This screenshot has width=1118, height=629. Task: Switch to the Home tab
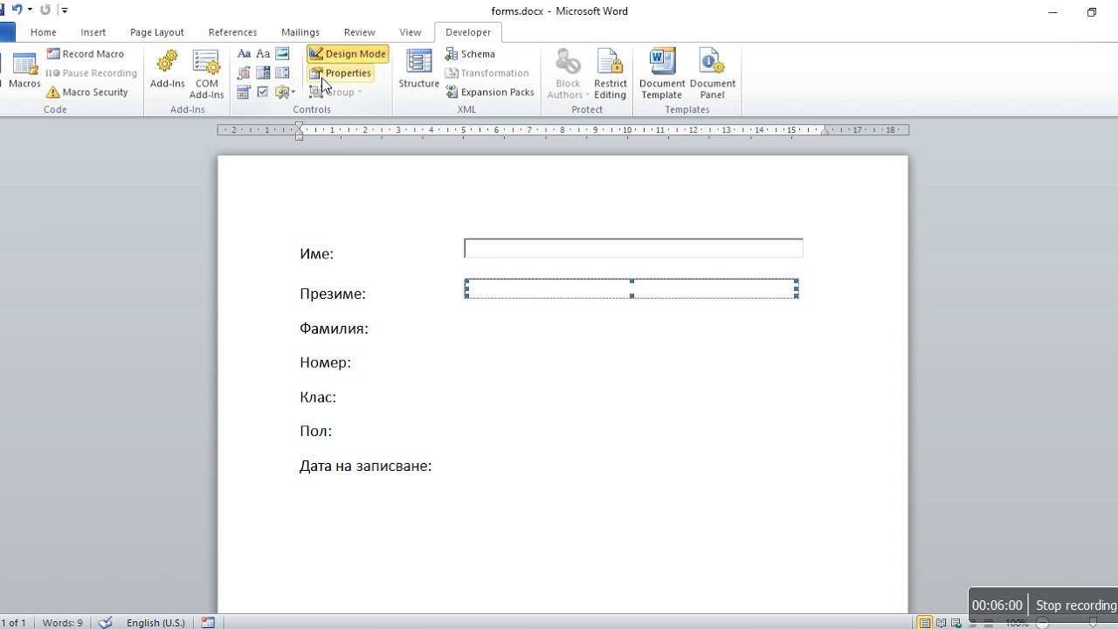pyautogui.click(x=44, y=32)
